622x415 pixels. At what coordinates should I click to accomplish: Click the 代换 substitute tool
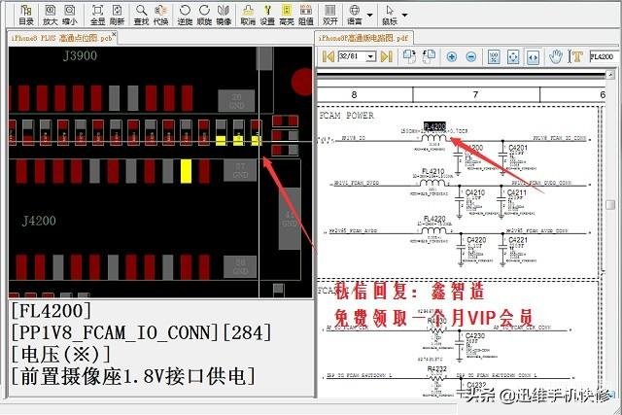coord(160,16)
